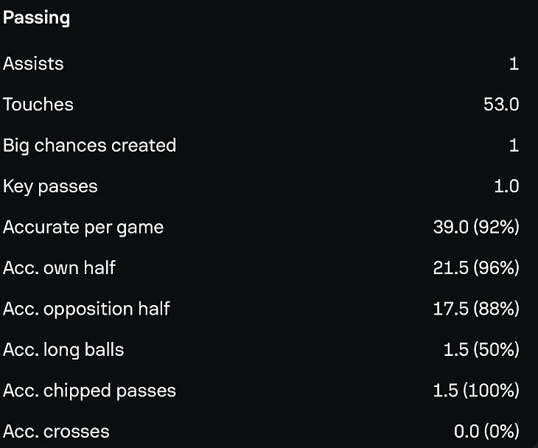This screenshot has height=448, width=538.
Task: Select the Touches row label
Action: pos(38,105)
